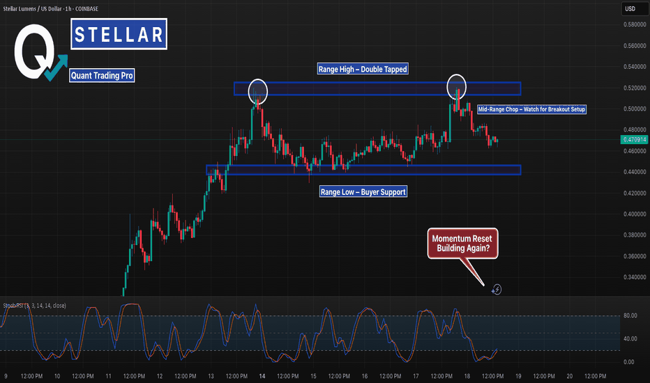This screenshot has width=650, height=383.
Task: Click price axis value 0.560000
Action: click(x=635, y=45)
